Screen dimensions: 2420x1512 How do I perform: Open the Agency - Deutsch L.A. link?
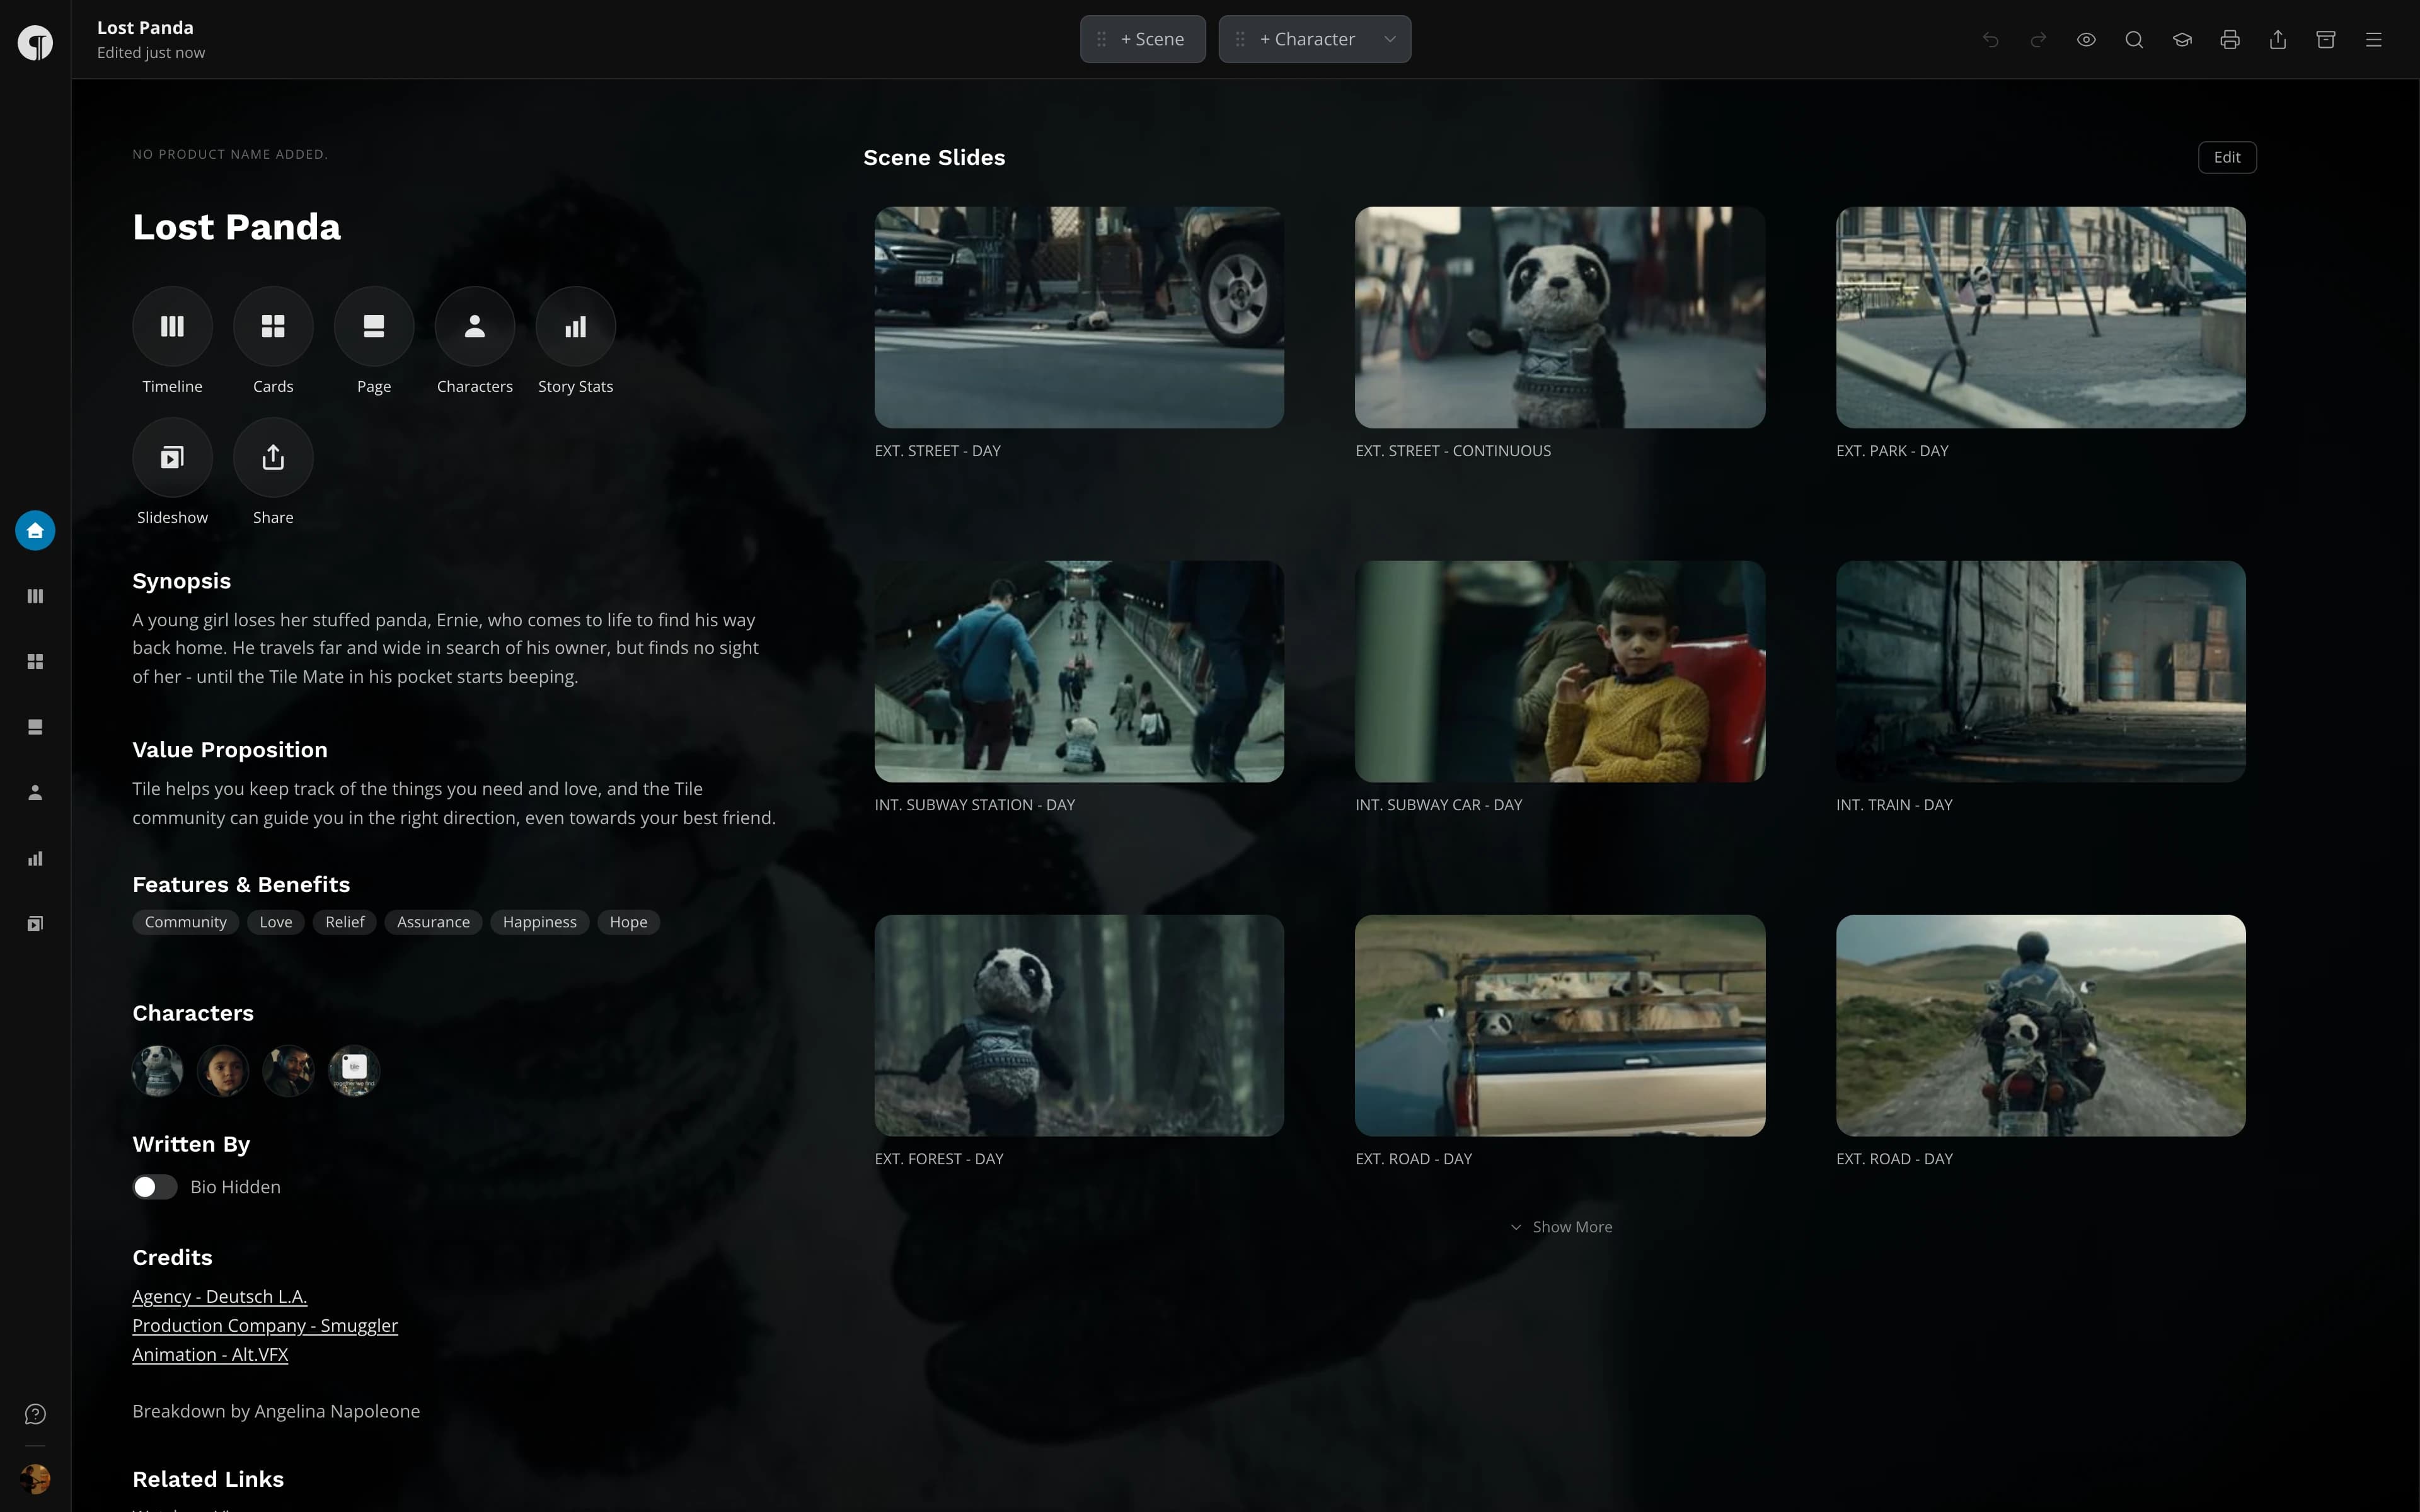tap(220, 1297)
